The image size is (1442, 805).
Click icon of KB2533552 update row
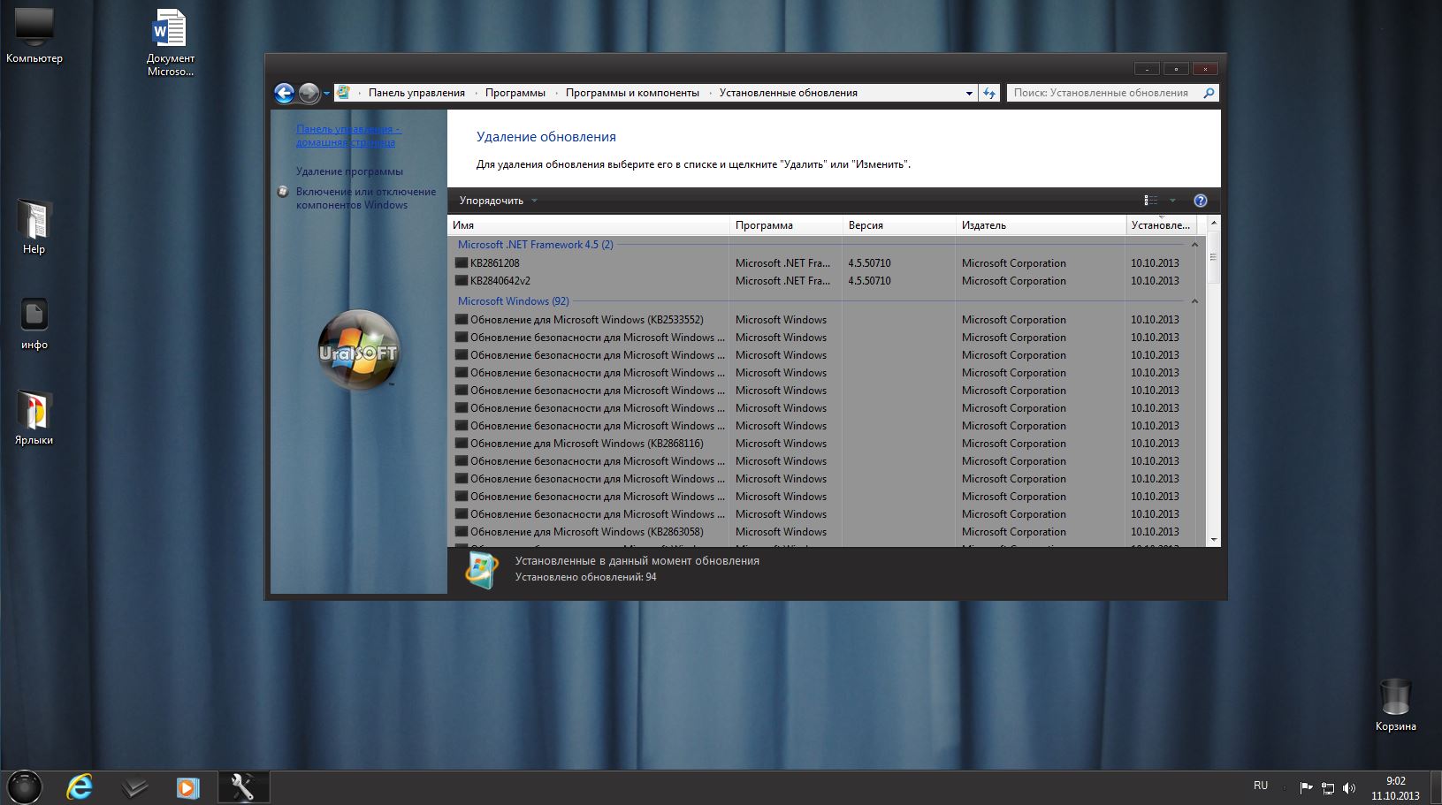pos(461,320)
